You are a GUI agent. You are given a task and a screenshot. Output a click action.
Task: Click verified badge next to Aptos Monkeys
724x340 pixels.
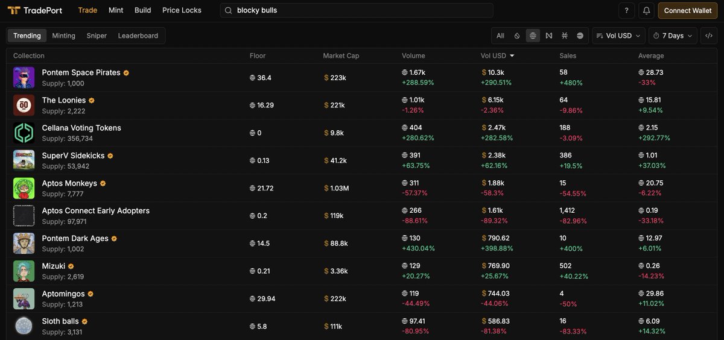click(103, 184)
